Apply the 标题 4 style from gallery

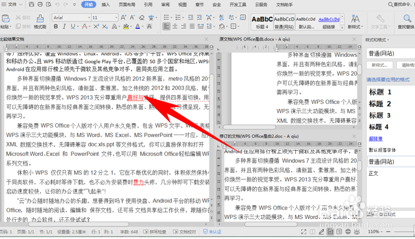click(262, 22)
